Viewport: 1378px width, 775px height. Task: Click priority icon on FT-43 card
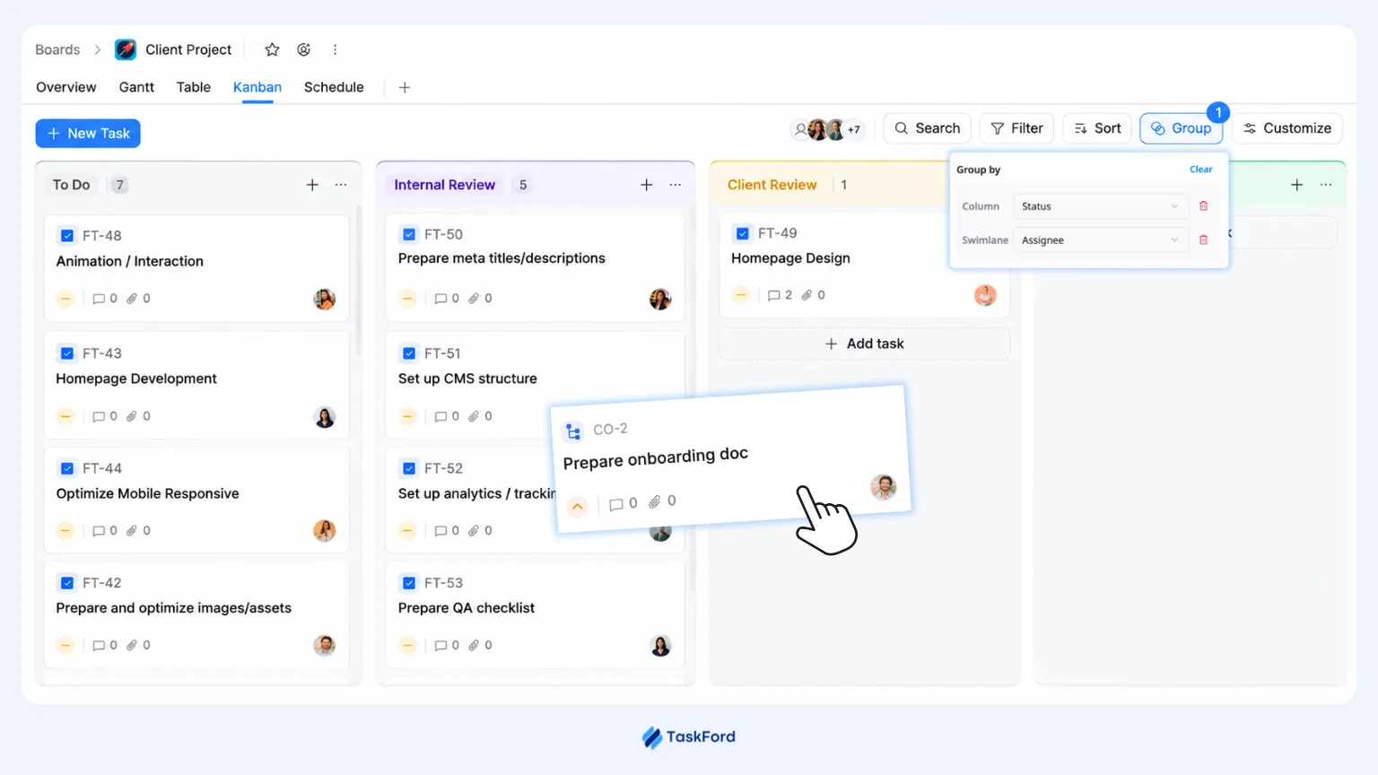click(65, 416)
